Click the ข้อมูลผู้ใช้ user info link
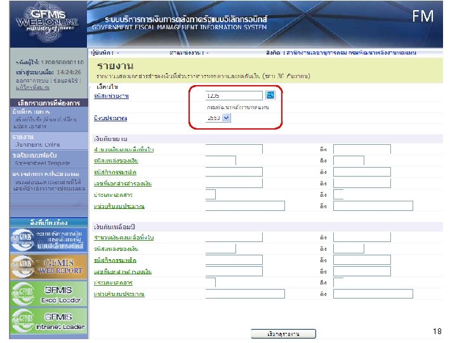 65,81
